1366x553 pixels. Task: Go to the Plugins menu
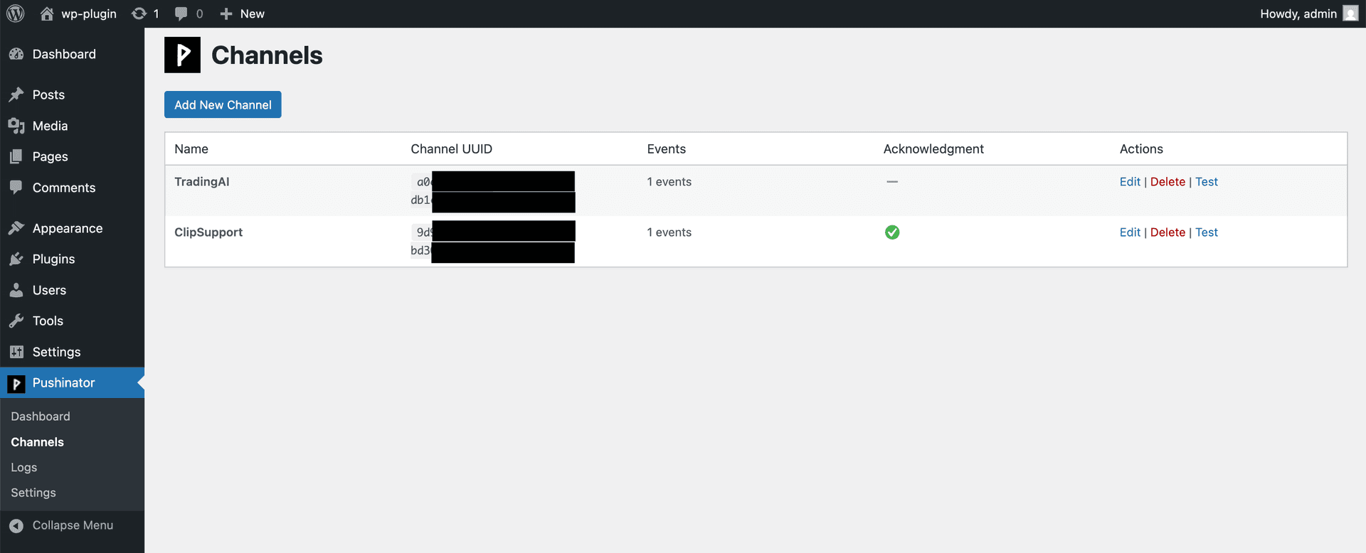pos(53,259)
